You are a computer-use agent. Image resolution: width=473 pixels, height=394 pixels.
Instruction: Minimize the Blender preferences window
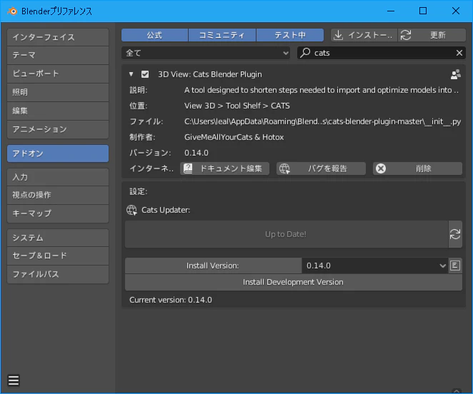click(x=391, y=11)
